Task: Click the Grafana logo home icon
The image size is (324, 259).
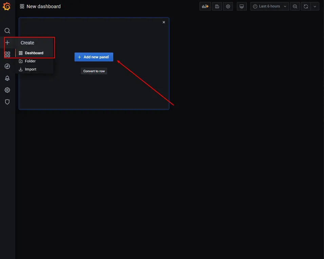Action: [x=7, y=6]
